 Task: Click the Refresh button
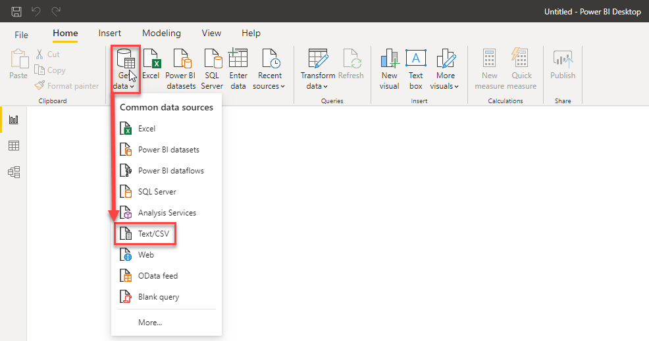click(x=351, y=64)
